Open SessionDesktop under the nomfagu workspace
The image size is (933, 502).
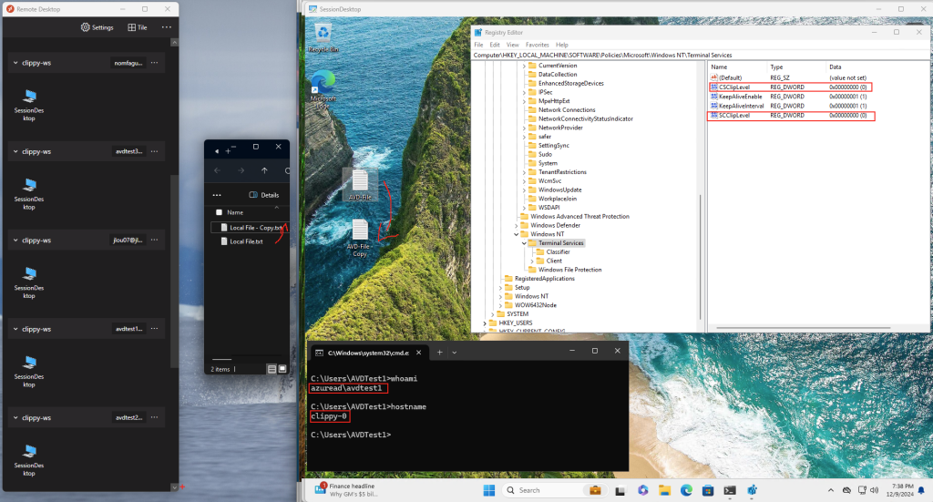click(x=29, y=106)
